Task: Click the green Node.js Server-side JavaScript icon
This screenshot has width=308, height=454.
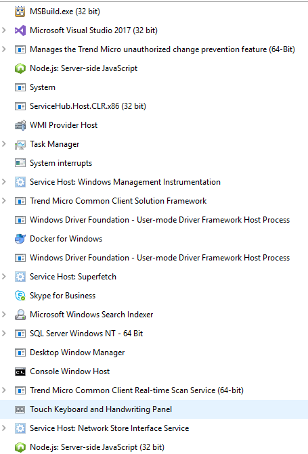Action: [x=20, y=68]
